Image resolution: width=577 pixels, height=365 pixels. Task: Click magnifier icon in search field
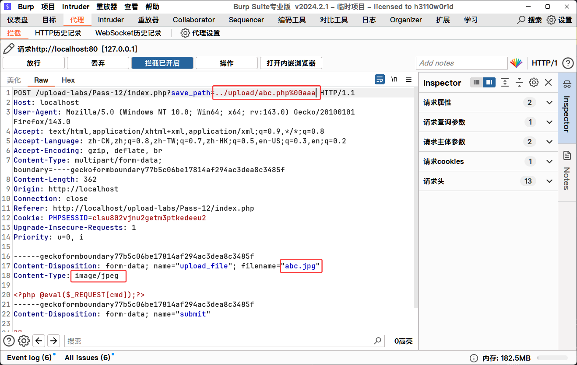[378, 341]
